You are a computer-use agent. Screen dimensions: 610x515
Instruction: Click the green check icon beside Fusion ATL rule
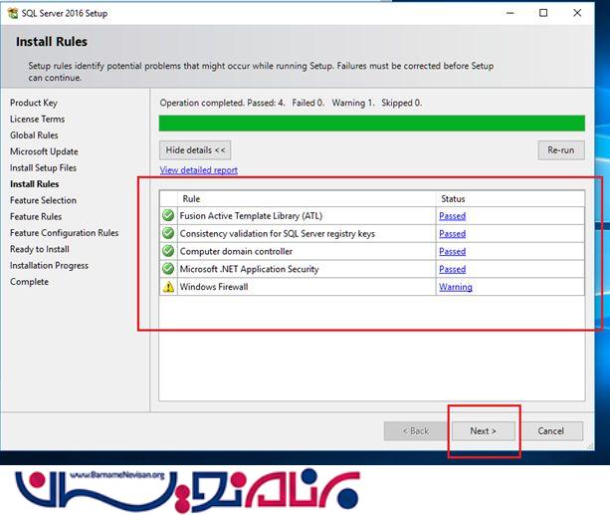click(x=167, y=216)
